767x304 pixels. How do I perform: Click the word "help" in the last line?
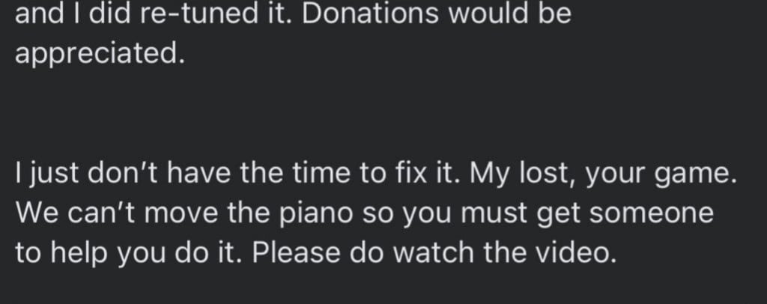pos(79,254)
